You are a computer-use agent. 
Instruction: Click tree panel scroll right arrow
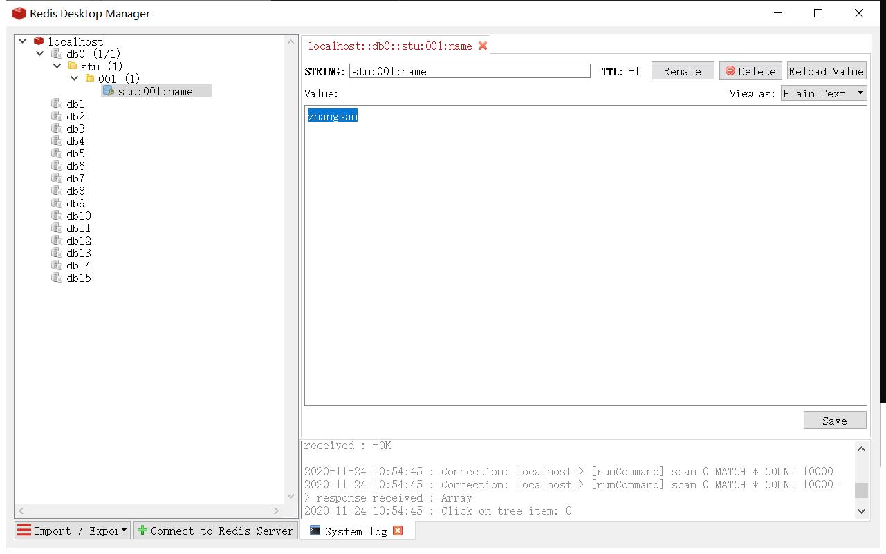coord(277,510)
